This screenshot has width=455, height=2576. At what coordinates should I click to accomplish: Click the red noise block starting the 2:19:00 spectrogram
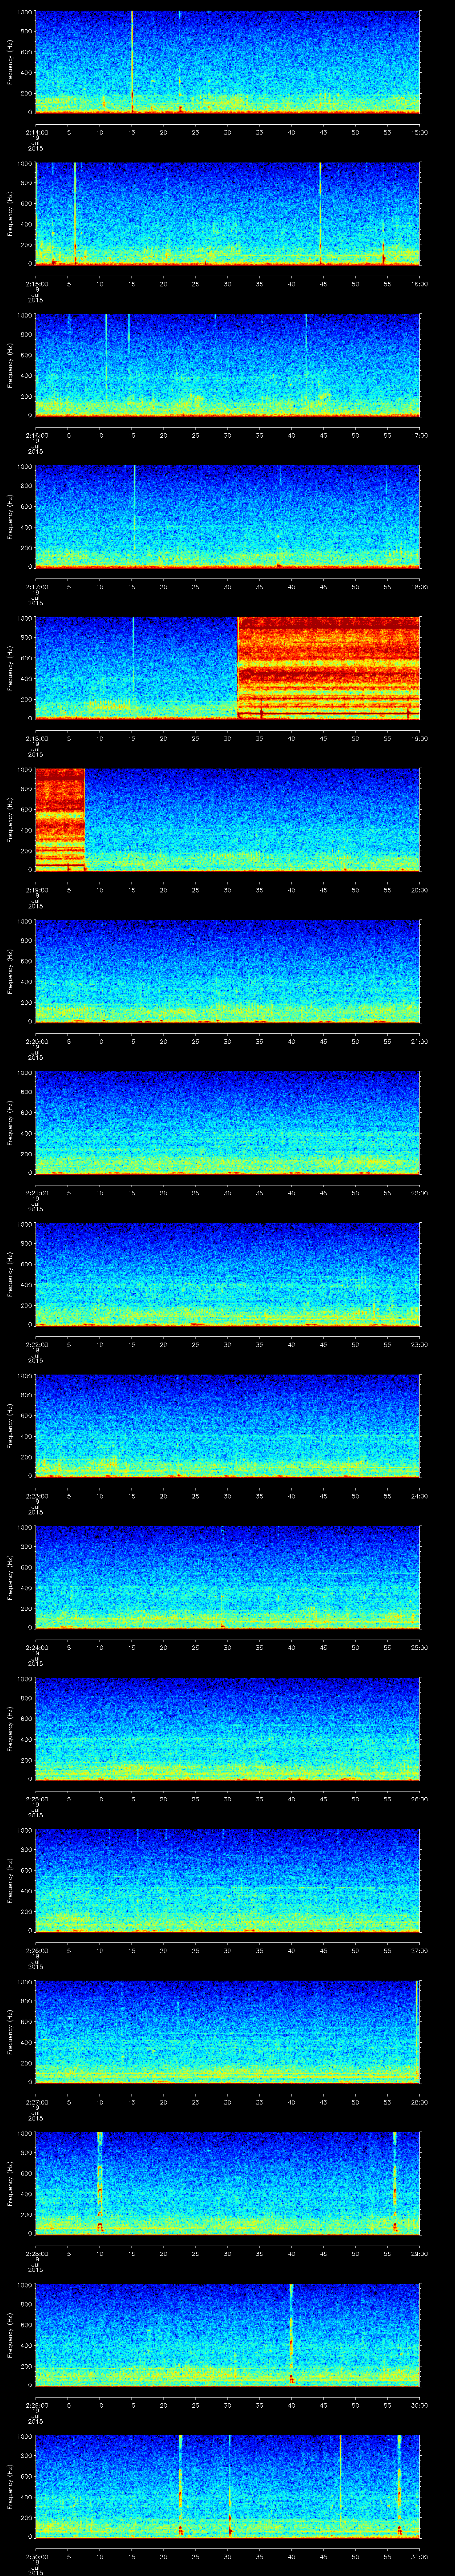click(x=59, y=818)
